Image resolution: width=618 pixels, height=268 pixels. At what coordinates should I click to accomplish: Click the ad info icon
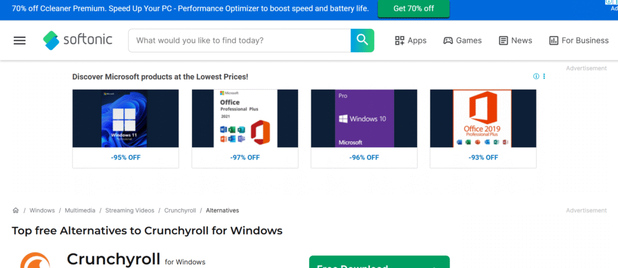click(536, 76)
